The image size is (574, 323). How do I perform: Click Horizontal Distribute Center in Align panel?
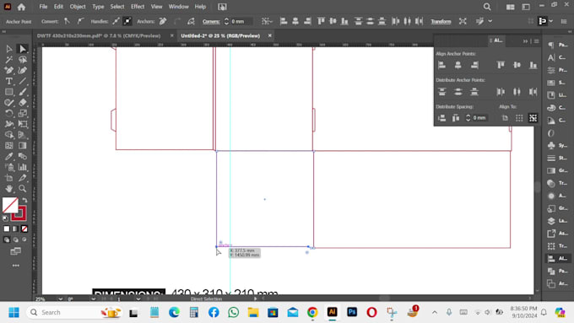(x=517, y=91)
